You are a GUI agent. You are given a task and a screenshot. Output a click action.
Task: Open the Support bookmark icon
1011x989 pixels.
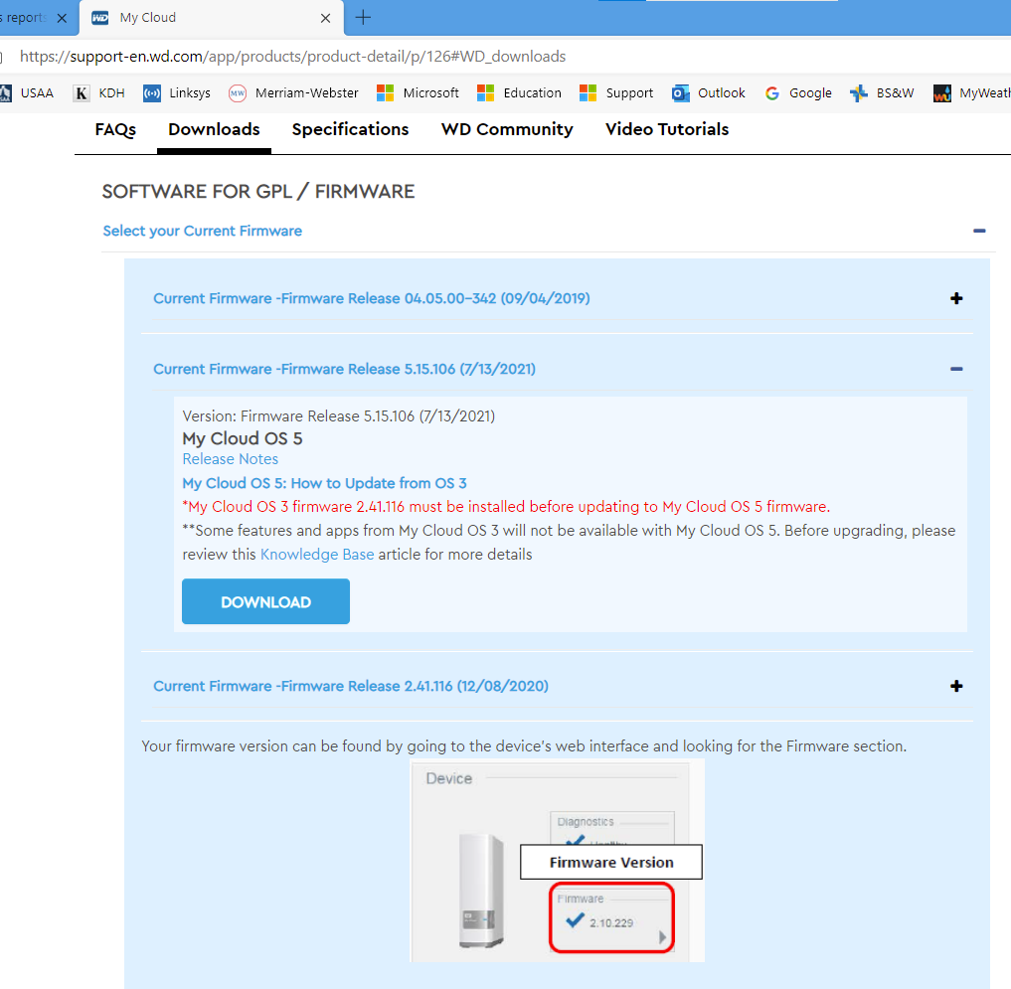(x=589, y=93)
